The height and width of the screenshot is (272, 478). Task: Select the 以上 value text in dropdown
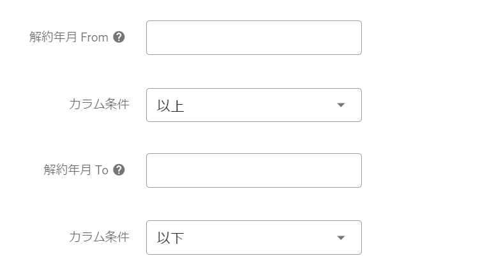point(170,105)
